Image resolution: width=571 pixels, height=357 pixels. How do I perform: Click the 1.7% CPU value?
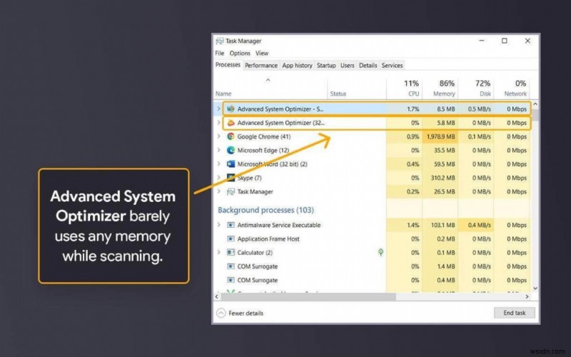tap(413, 109)
